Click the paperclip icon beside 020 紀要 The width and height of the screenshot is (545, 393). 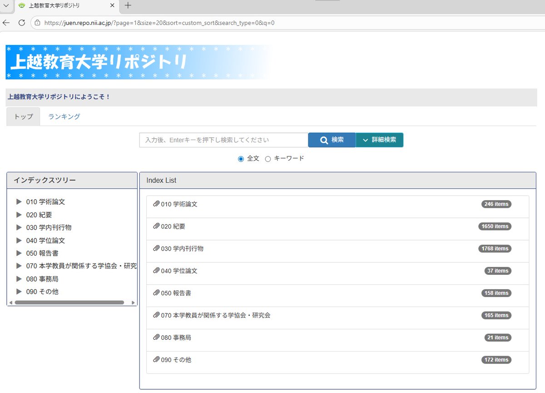pos(157,227)
